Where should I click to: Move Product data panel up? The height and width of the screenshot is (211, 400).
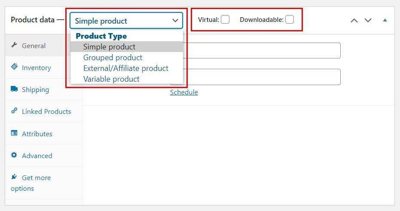354,20
